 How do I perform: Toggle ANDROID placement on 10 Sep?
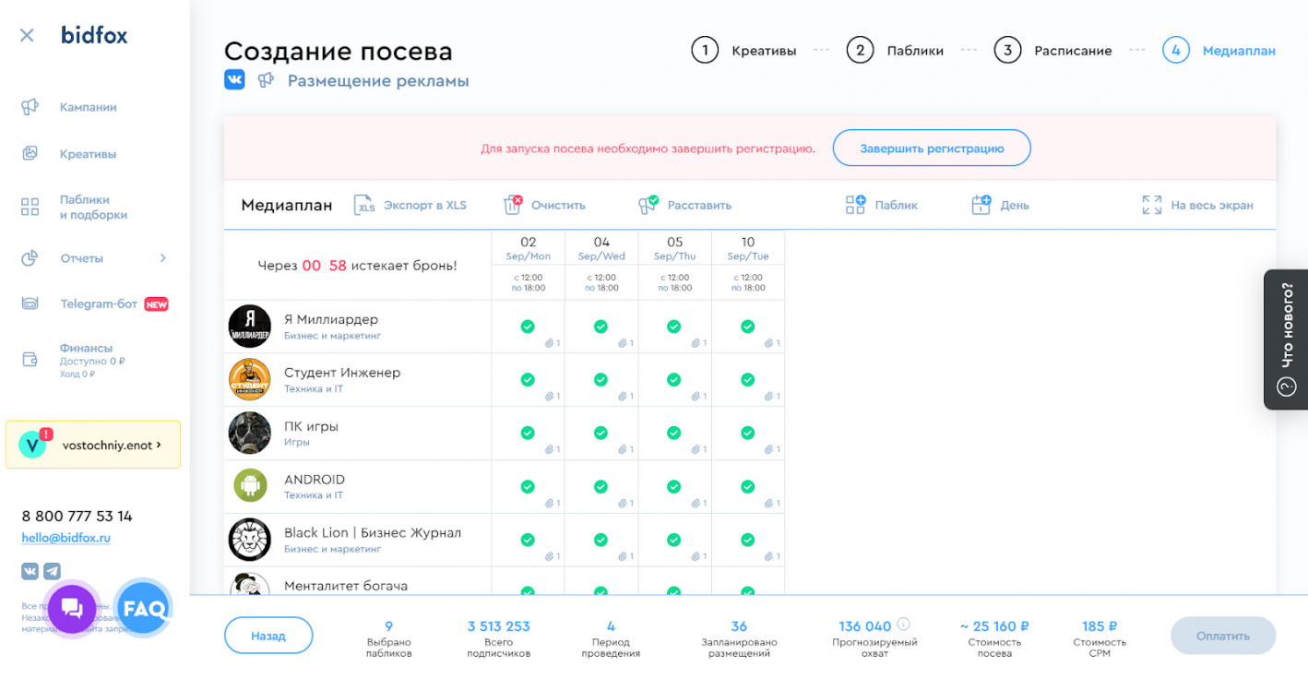[x=748, y=486]
